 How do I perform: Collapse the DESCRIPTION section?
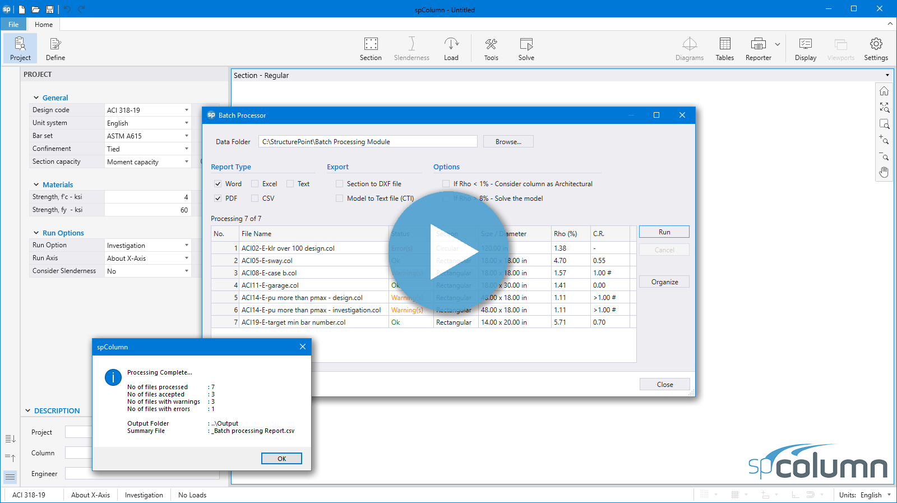[27, 410]
